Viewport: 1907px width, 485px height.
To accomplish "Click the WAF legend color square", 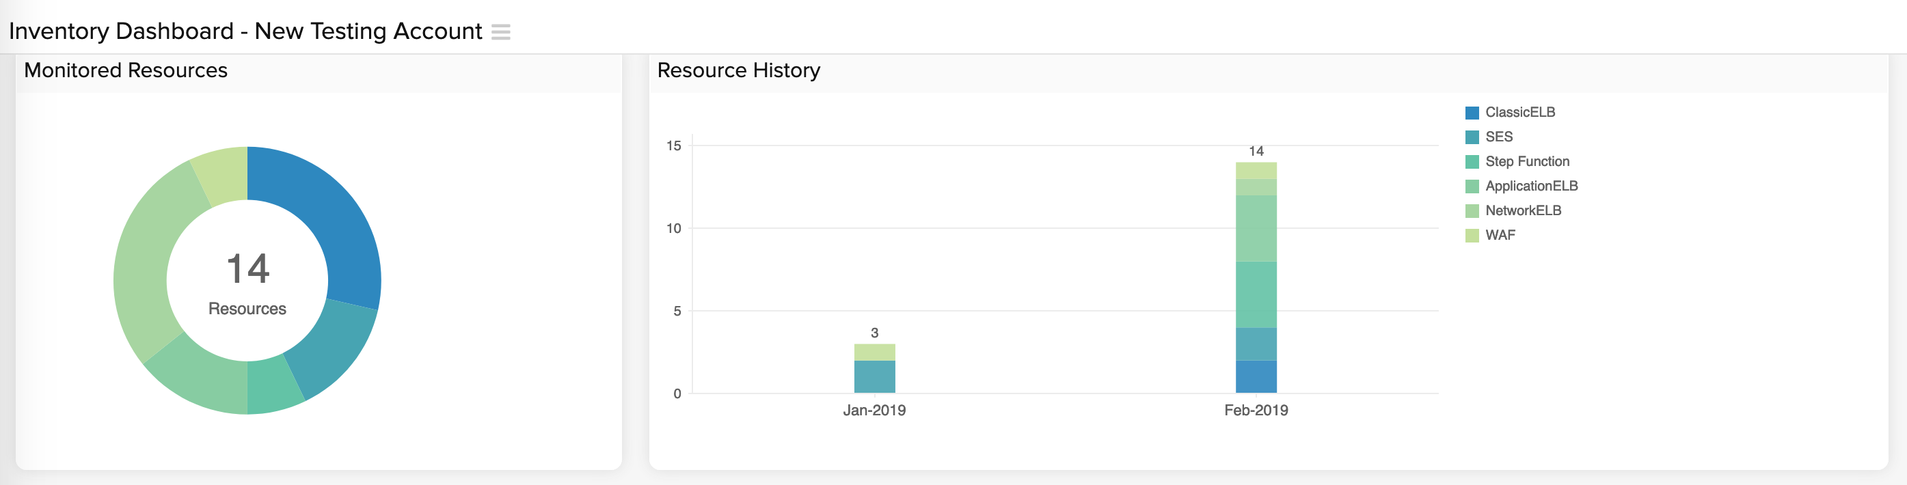I will (1472, 235).
